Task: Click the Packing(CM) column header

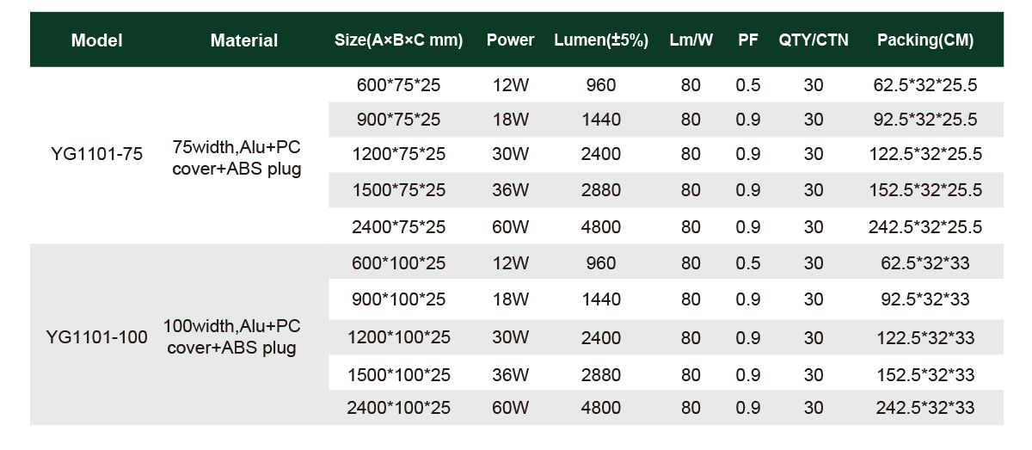Action: click(x=925, y=40)
